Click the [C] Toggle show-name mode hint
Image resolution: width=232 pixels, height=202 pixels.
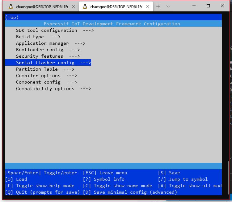tap(117, 186)
